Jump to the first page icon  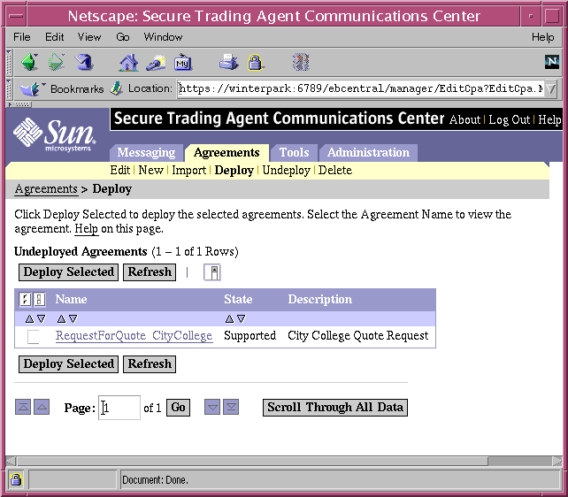point(23,407)
